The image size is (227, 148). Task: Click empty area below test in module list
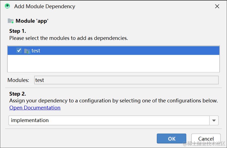pos(113,64)
